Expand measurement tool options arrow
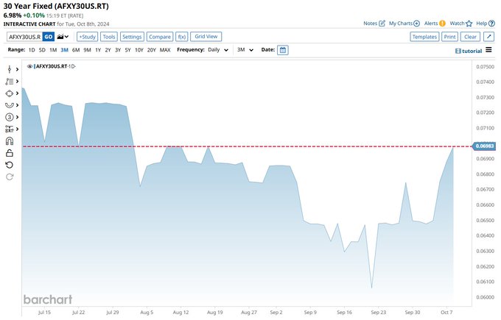 click(17, 129)
